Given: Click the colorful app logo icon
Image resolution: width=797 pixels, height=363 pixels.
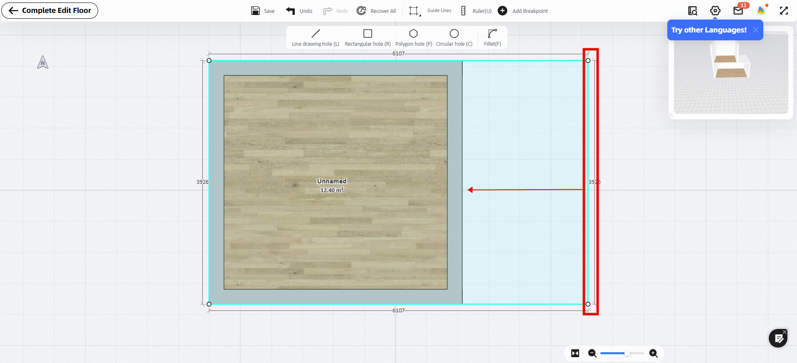Looking at the screenshot, I should [761, 10].
